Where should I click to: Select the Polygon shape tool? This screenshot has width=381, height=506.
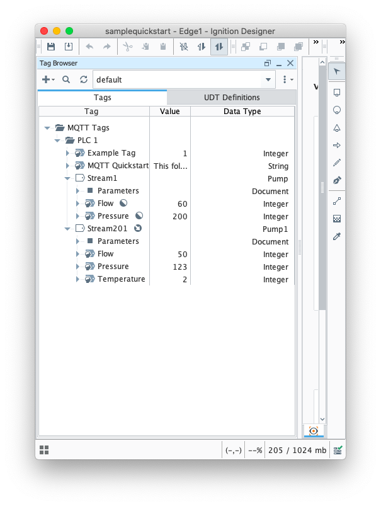click(x=337, y=128)
